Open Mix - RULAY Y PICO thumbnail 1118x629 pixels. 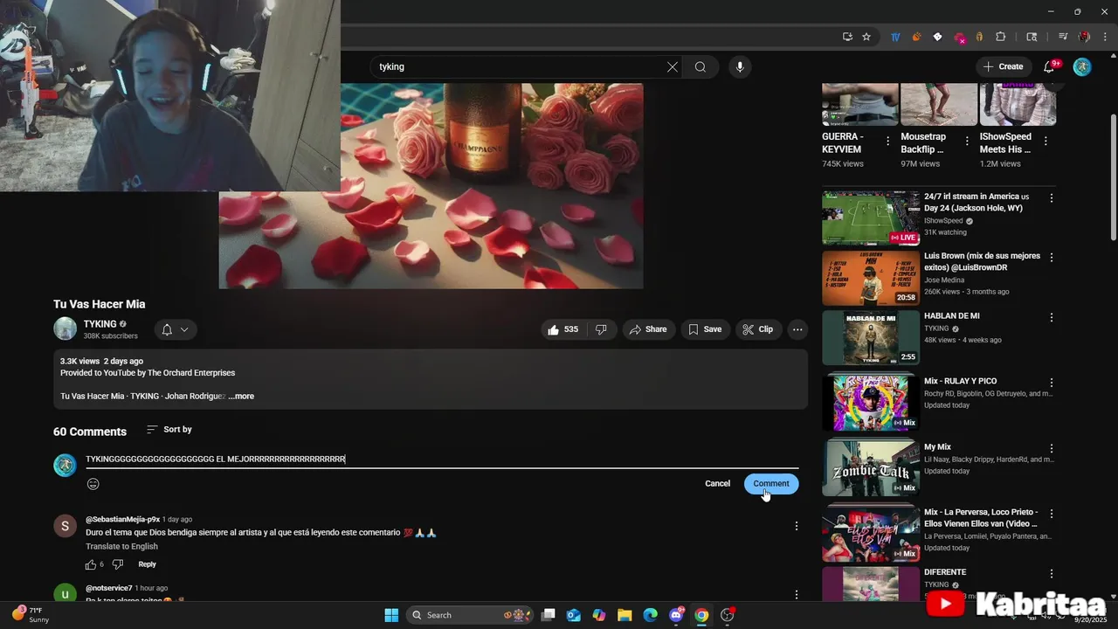(x=871, y=403)
